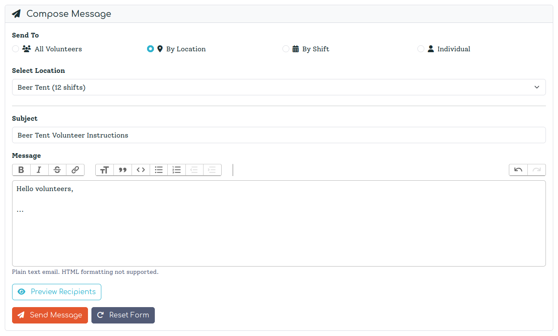Apply italic formatting in the editor toolbar
Image resolution: width=558 pixels, height=336 pixels.
tap(39, 170)
